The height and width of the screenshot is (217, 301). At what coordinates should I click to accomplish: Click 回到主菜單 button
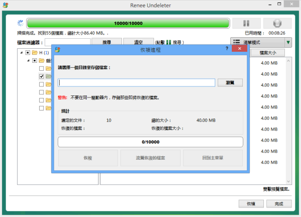[213, 158]
